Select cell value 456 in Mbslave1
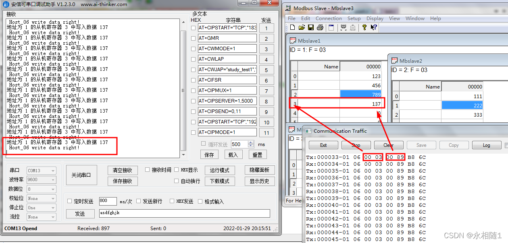 click(x=361, y=86)
